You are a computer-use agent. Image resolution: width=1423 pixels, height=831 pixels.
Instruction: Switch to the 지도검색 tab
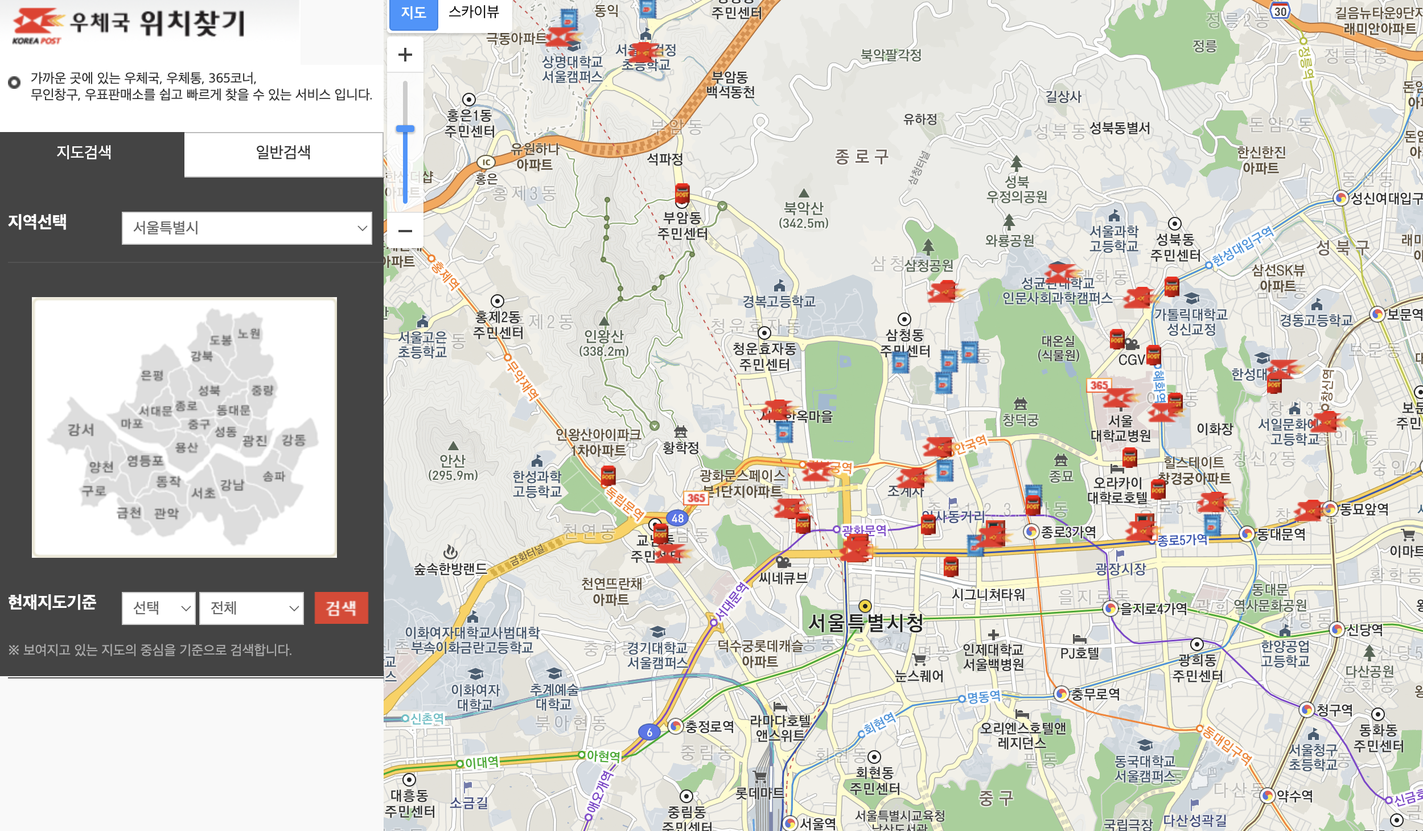click(84, 152)
